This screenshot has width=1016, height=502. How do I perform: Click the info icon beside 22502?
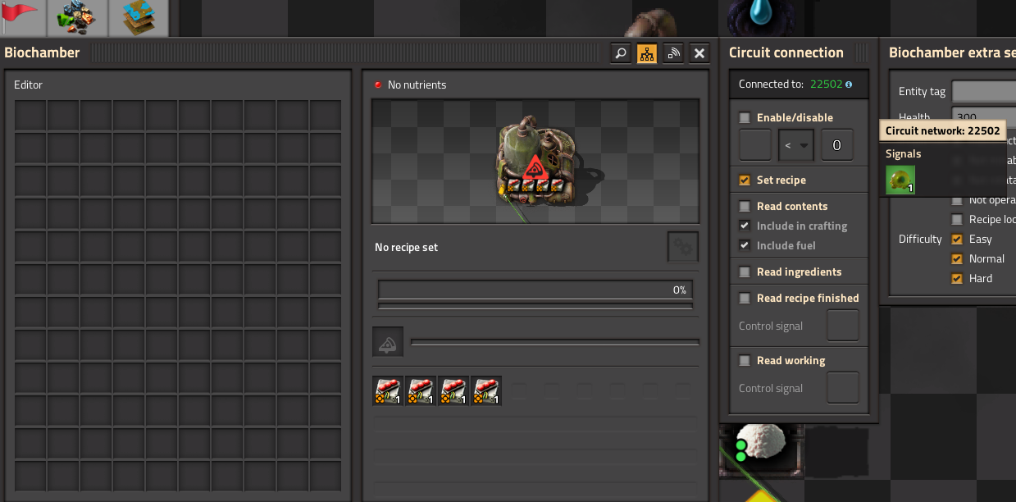point(849,84)
